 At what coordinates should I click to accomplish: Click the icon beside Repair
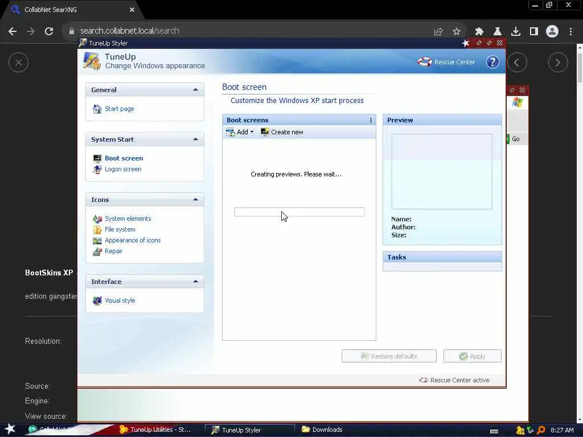(x=97, y=252)
